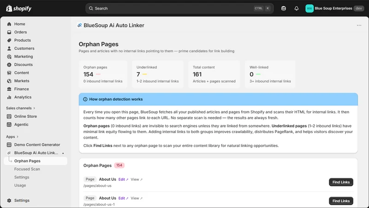Open Products from the sidebar

click(x=22, y=40)
